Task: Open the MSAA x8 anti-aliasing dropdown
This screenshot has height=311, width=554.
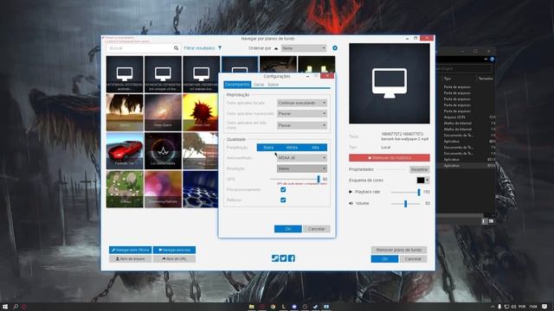Action: point(302,157)
